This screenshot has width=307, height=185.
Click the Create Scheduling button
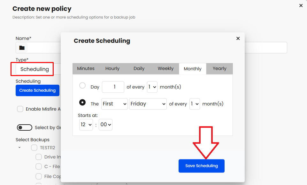click(x=37, y=90)
